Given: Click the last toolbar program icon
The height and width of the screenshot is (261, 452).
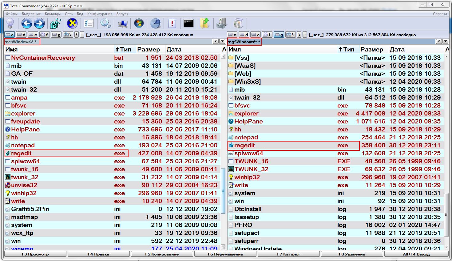Looking at the screenshot, I should coord(238,23).
